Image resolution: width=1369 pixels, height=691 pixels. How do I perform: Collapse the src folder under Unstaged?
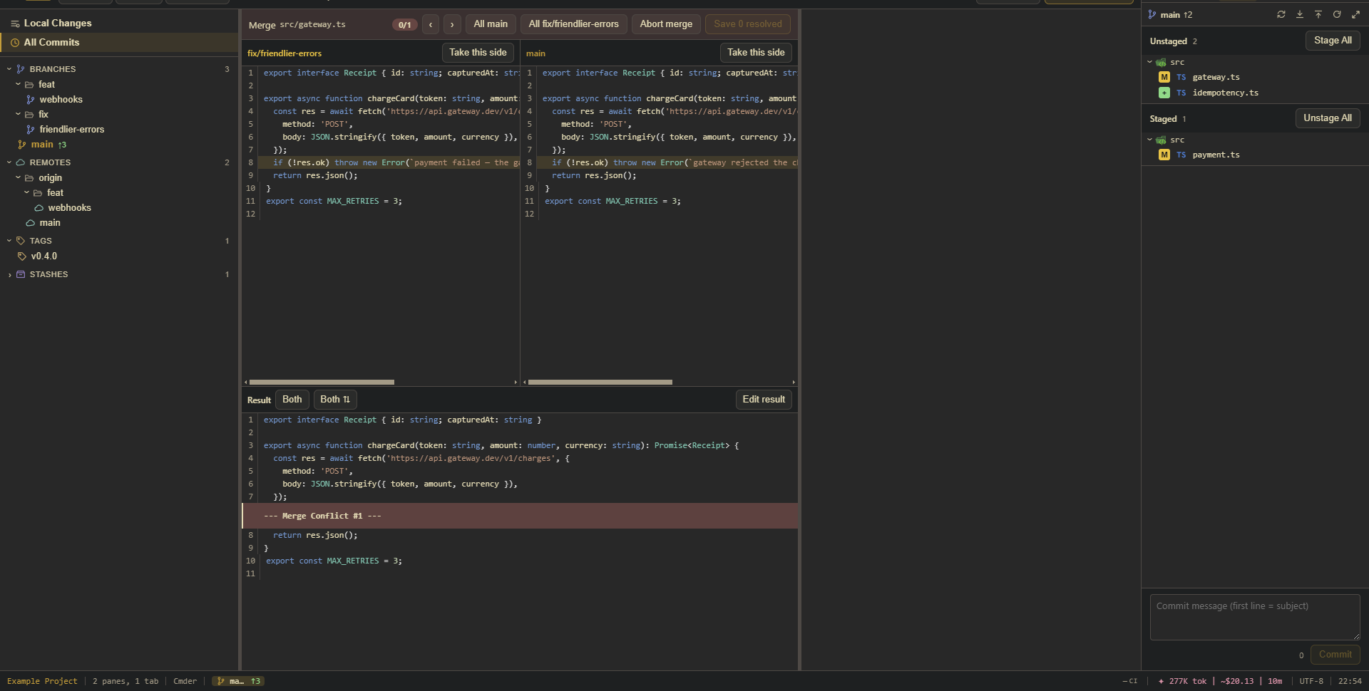[1149, 63]
